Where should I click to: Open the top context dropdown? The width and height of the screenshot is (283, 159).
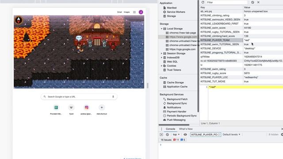(x=176, y=135)
